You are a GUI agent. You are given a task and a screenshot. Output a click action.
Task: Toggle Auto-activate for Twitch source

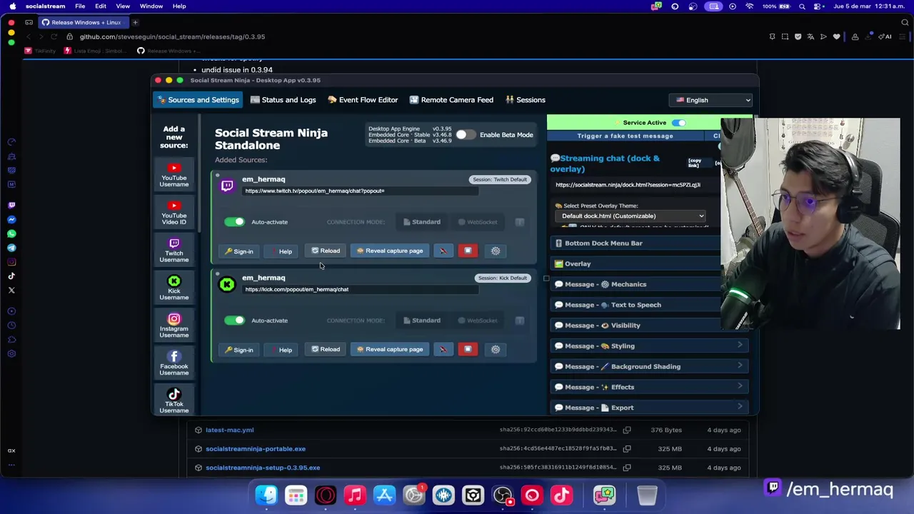point(234,222)
